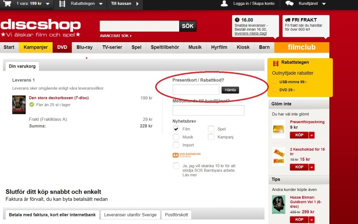Screen dimensions: 358x224
Task: Open the Kiosk menu tab
Action: (243, 47)
